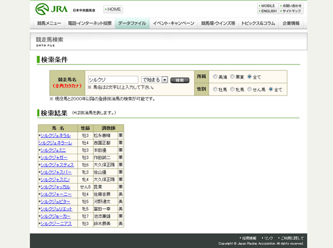Open the 競馬メニュー navigation item
The image size is (333, 248).
click(49, 23)
